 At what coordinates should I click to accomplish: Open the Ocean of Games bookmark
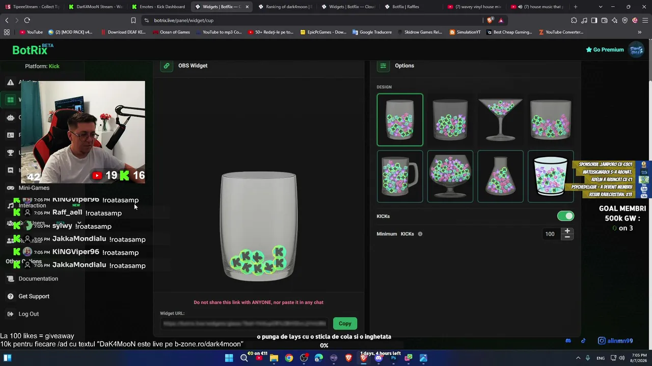(172, 32)
